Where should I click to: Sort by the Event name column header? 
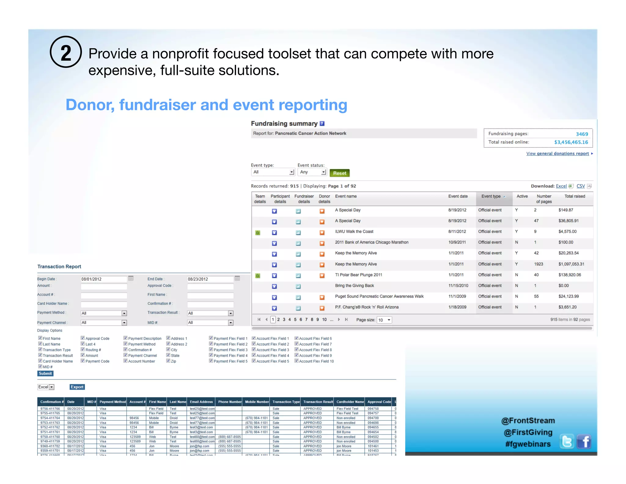click(x=346, y=196)
